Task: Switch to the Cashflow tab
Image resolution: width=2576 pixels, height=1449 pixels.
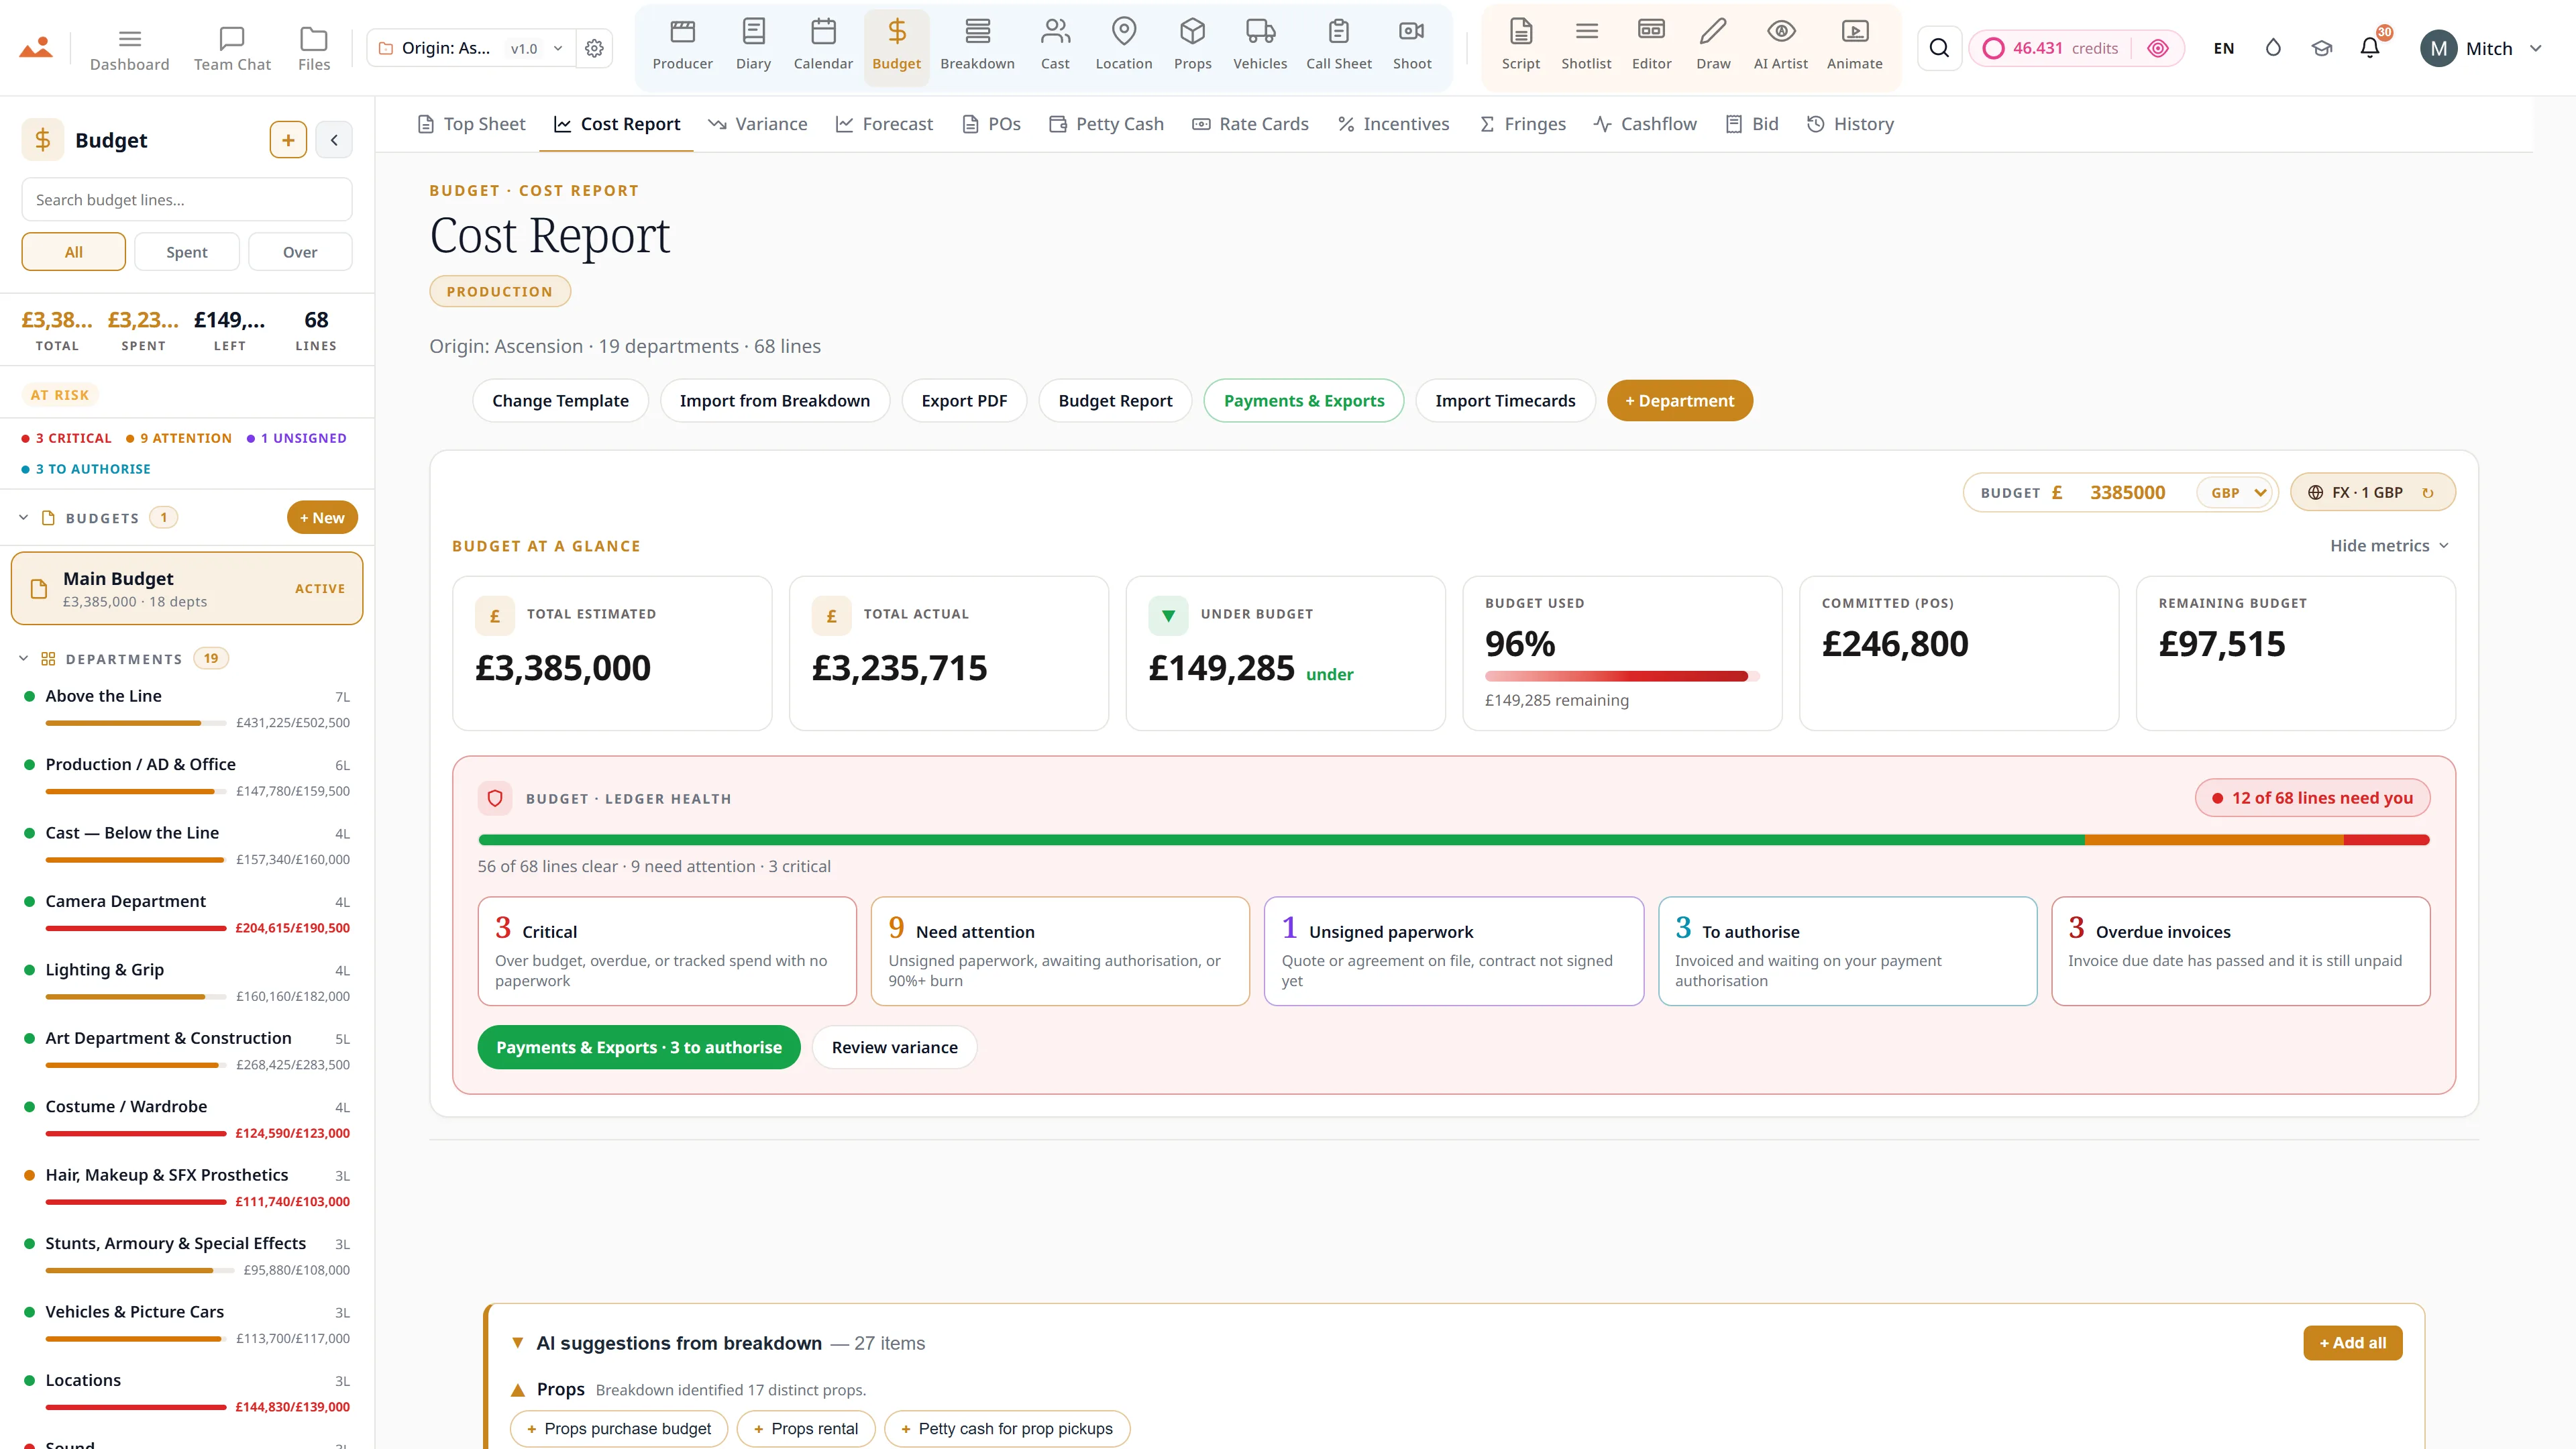Action: [x=1645, y=124]
